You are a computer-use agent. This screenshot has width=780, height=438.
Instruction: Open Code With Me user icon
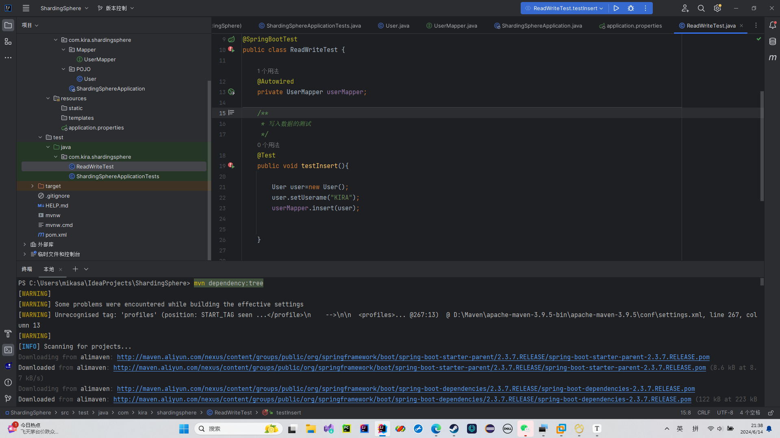[685, 8]
